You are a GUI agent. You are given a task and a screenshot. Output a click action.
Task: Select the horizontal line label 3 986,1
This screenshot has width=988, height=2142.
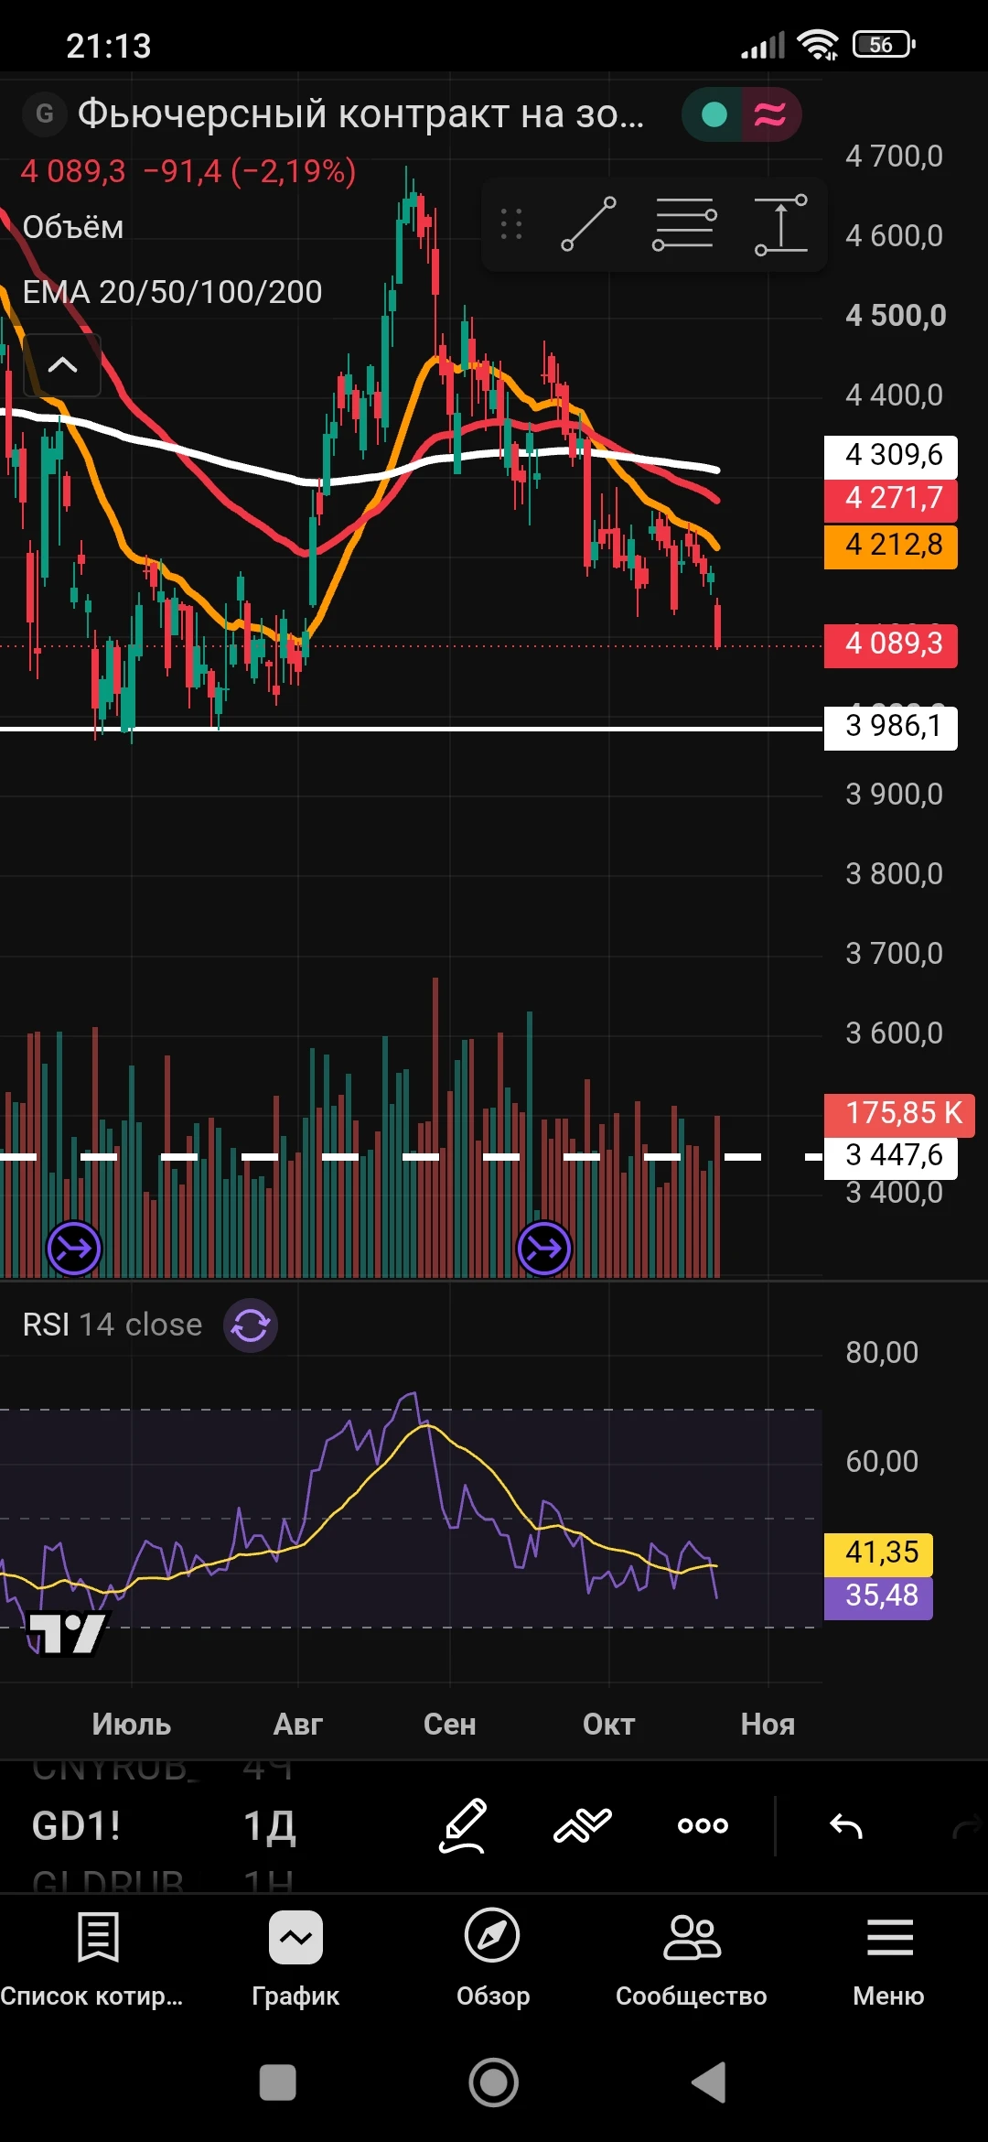coord(891,728)
